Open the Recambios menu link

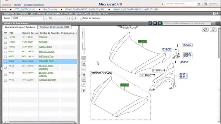(x=6, y=4)
